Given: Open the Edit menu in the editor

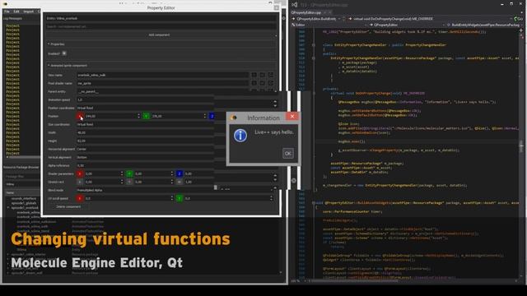Looking at the screenshot, I should [x=16, y=12].
